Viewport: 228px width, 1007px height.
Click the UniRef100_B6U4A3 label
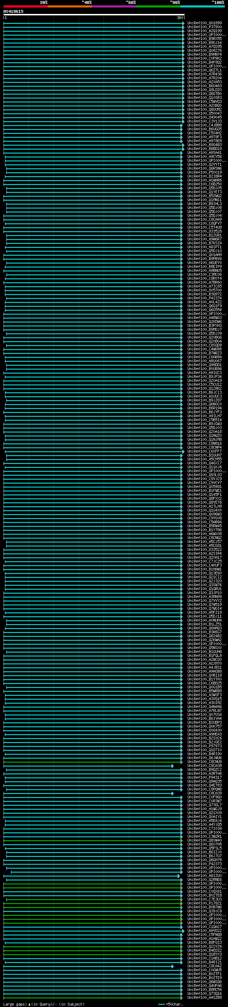204,86
